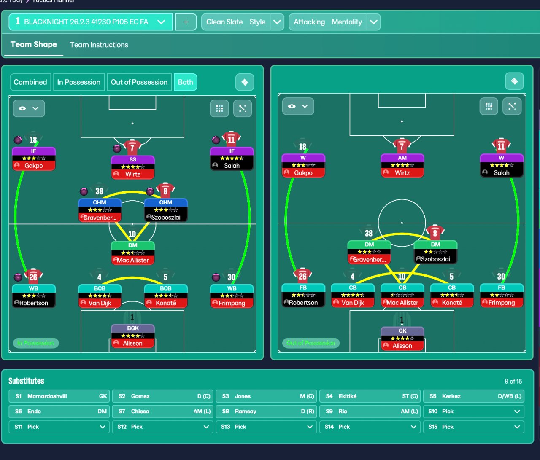Image resolution: width=540 pixels, height=460 pixels.
Task: Open the eye visibility dropdown on Out of Possession pitch
Action: click(298, 106)
